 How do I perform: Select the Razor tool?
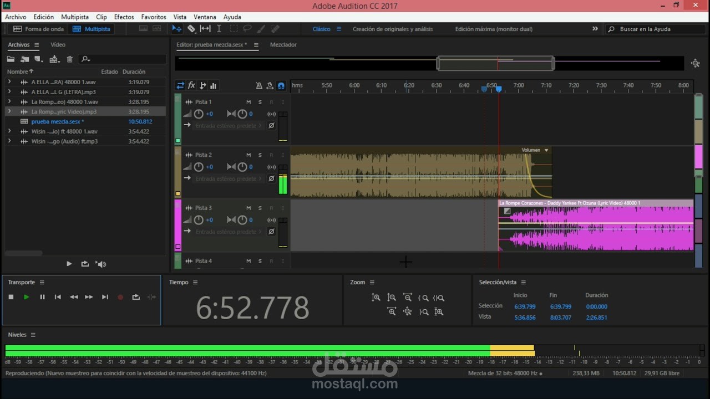pos(191,29)
